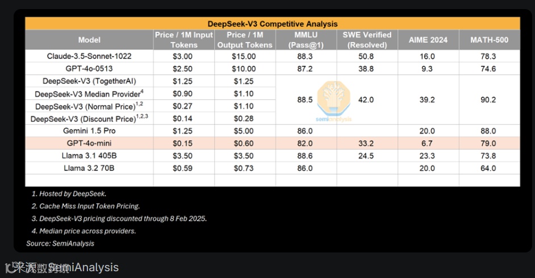Click GPT-4o-mini's '79.0' MATH-500 score
535x278 pixels.
point(488,143)
